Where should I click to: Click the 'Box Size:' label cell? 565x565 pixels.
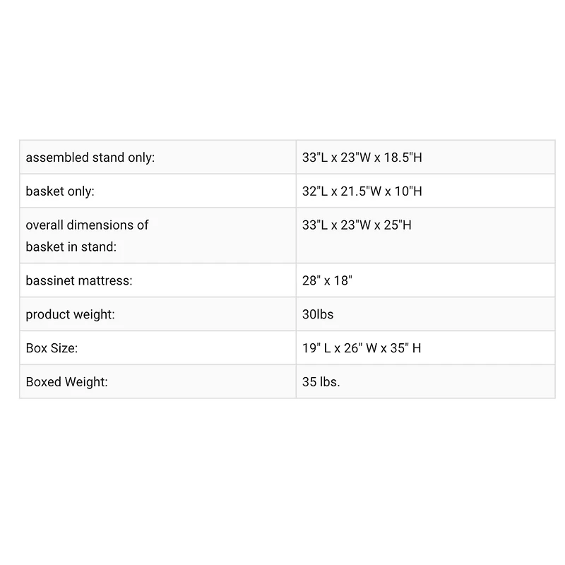[x=52, y=348]
